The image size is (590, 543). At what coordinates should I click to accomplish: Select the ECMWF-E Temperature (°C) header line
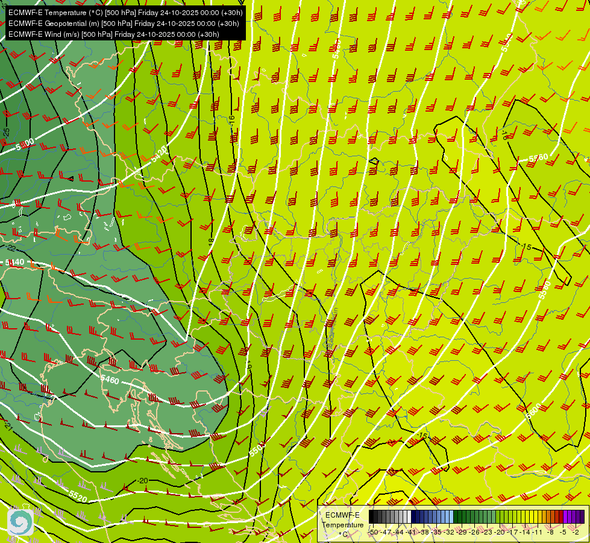point(125,13)
